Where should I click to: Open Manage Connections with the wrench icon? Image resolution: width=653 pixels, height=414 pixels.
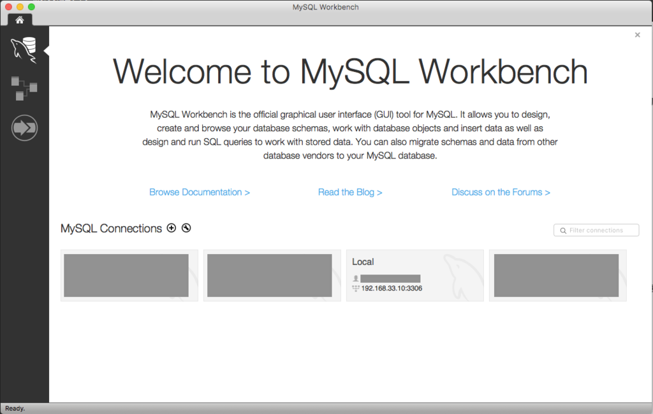pyautogui.click(x=186, y=227)
